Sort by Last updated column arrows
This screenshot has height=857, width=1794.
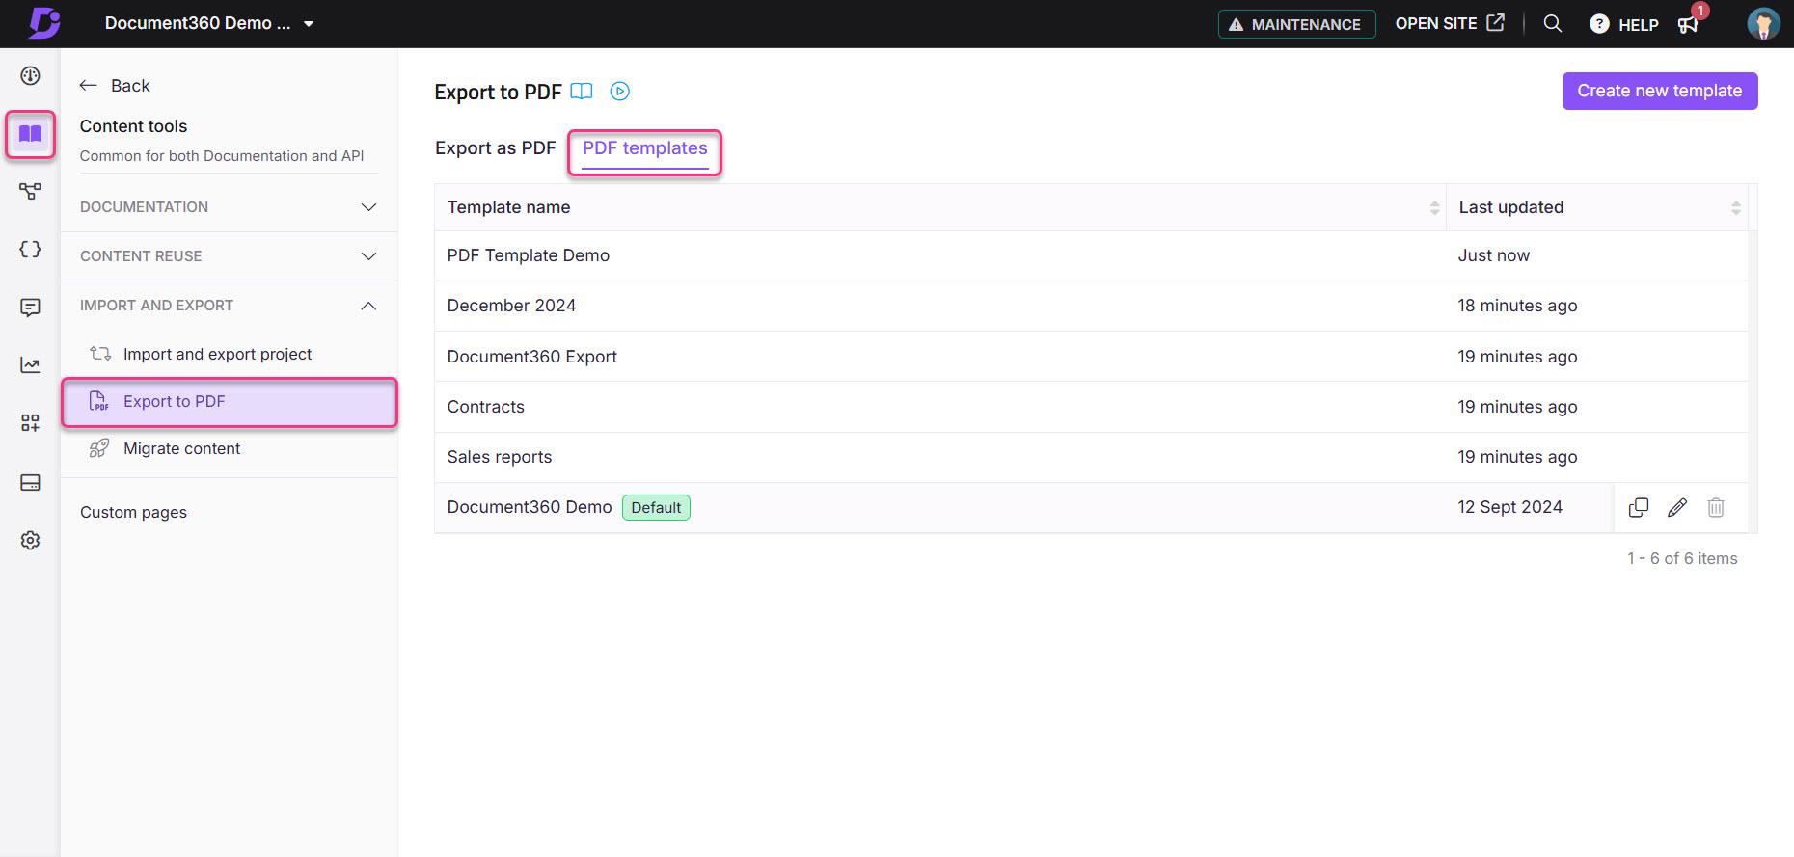click(1735, 208)
